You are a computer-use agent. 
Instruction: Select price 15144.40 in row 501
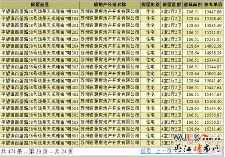213,109
